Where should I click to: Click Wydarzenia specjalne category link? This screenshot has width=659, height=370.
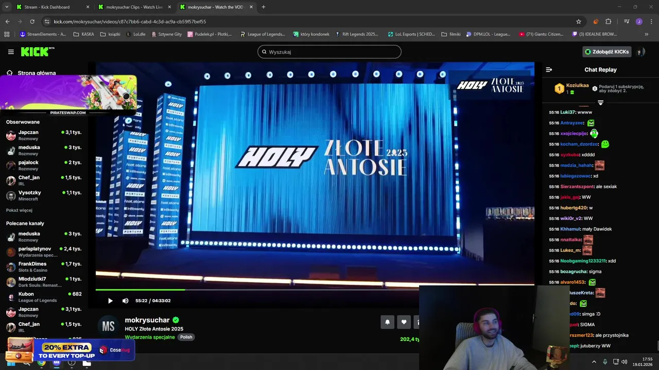click(x=150, y=337)
